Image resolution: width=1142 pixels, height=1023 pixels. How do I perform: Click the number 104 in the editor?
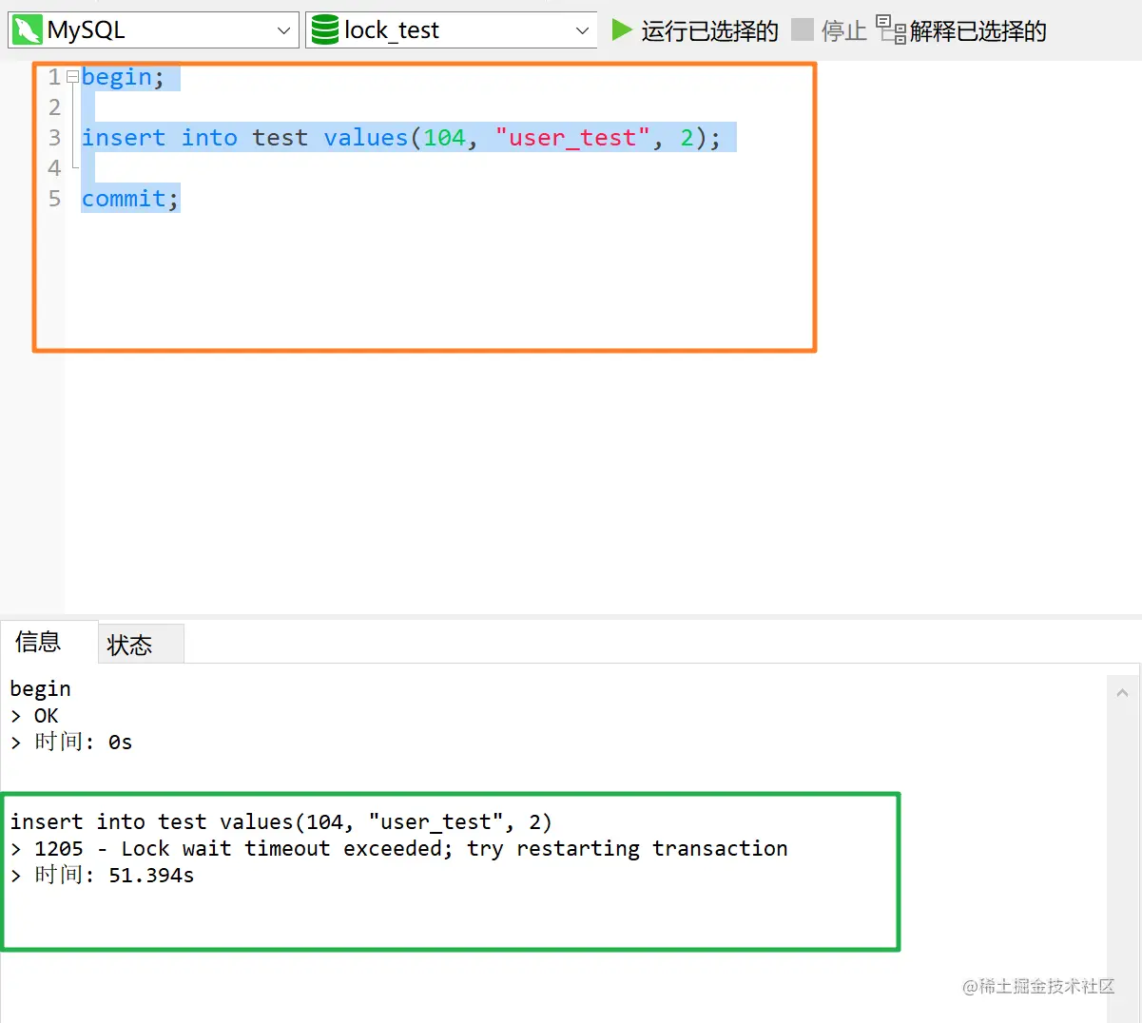(x=444, y=138)
